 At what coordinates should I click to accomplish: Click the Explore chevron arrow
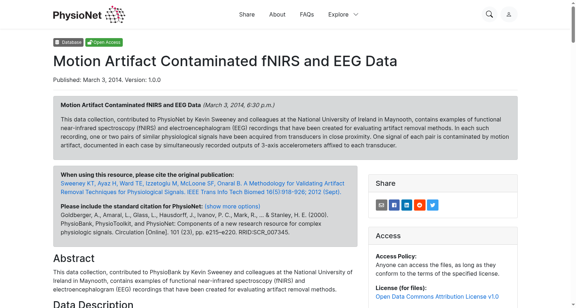pos(356,14)
